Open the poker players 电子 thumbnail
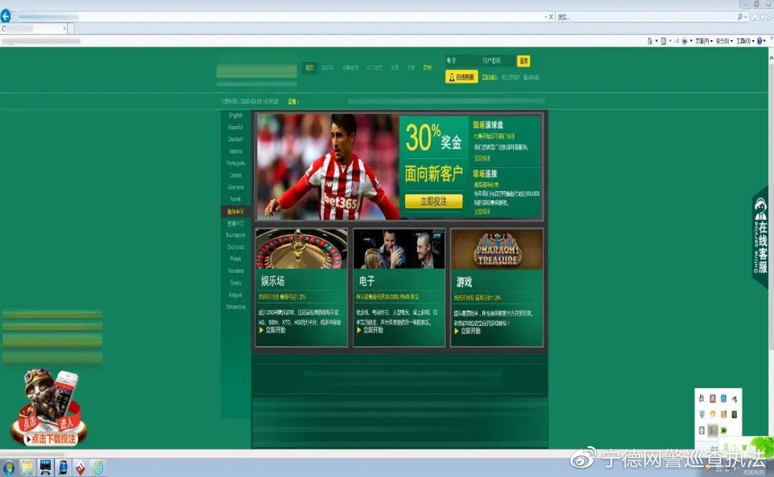Image resolution: width=774 pixels, height=477 pixels. click(x=399, y=249)
